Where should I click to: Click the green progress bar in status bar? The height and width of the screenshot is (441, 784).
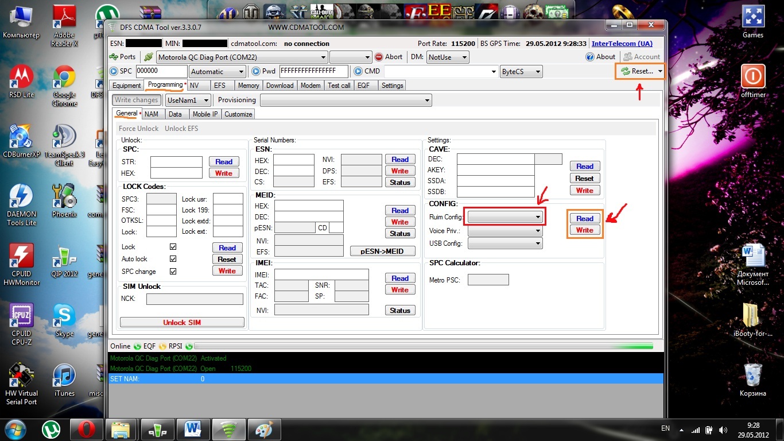[424, 346]
